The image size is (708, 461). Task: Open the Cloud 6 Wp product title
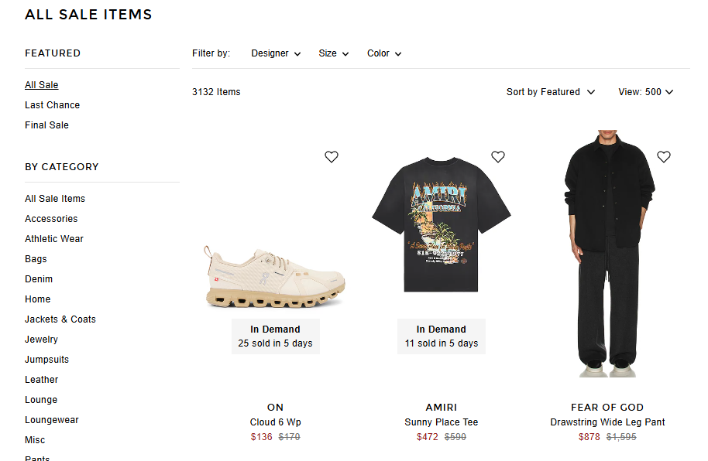coord(275,422)
